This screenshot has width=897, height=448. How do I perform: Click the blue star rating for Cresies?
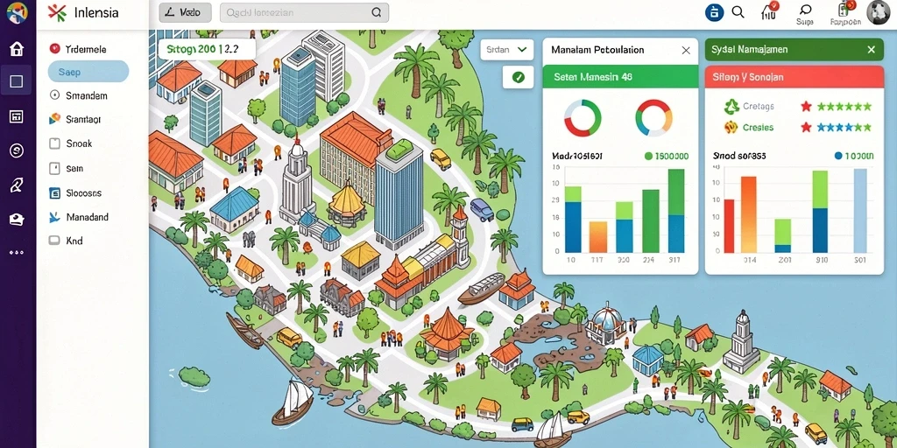pos(844,128)
